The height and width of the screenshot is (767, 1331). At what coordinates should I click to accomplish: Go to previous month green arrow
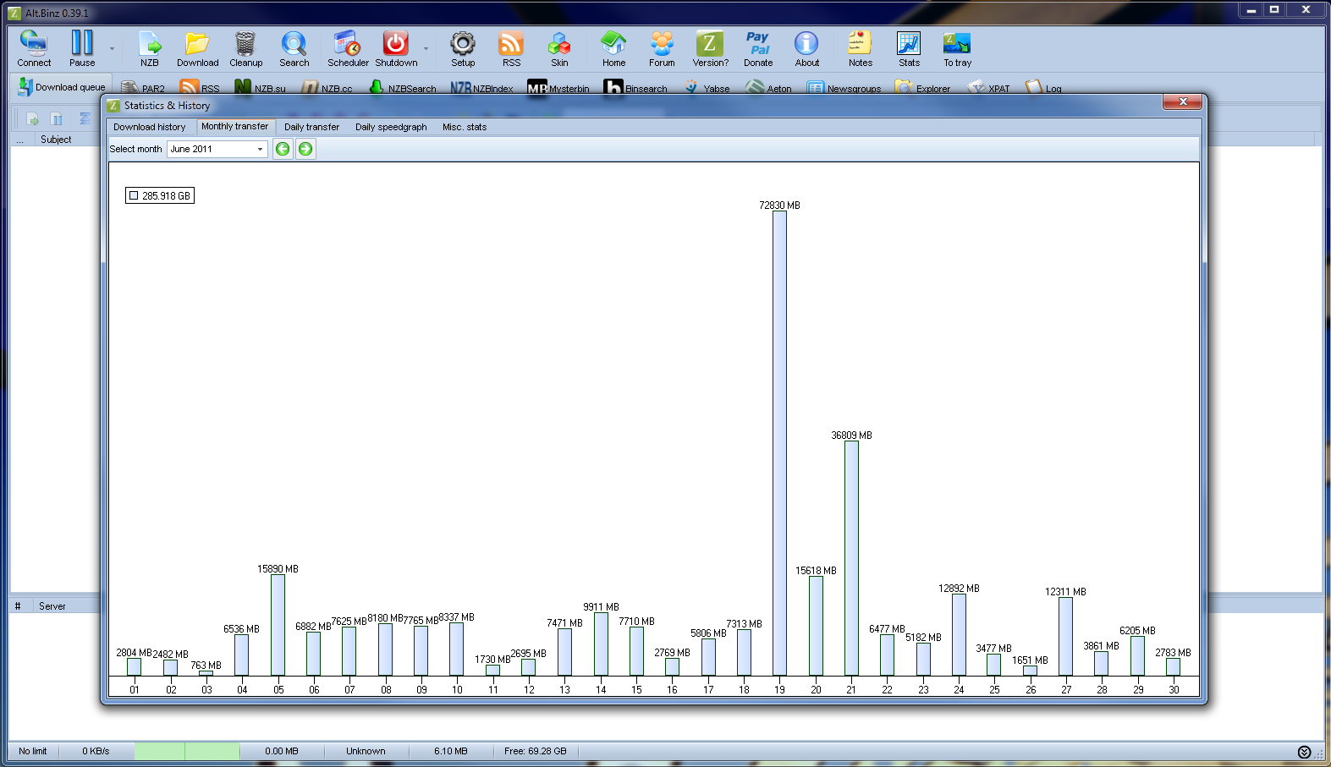pos(283,149)
